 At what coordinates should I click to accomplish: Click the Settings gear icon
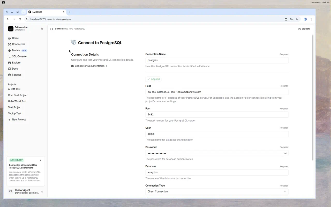coord(9,75)
